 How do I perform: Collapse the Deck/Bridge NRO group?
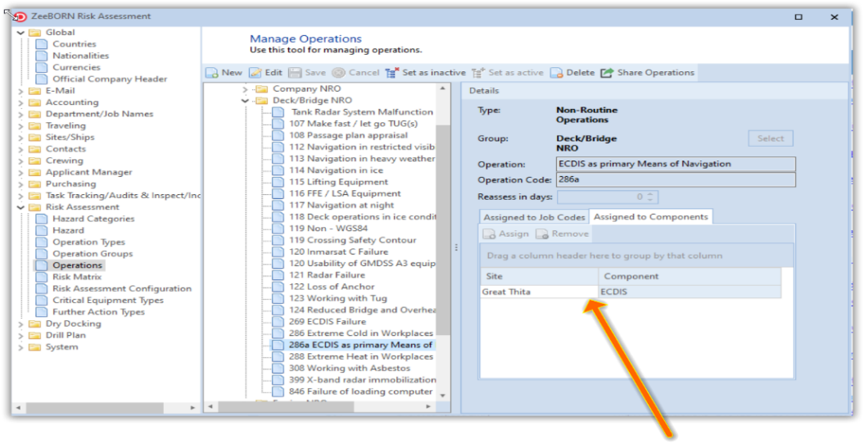click(246, 101)
